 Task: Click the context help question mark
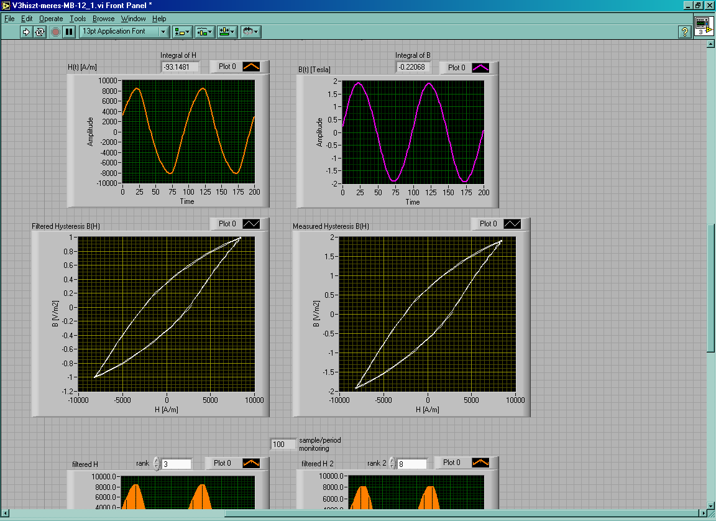pos(684,32)
